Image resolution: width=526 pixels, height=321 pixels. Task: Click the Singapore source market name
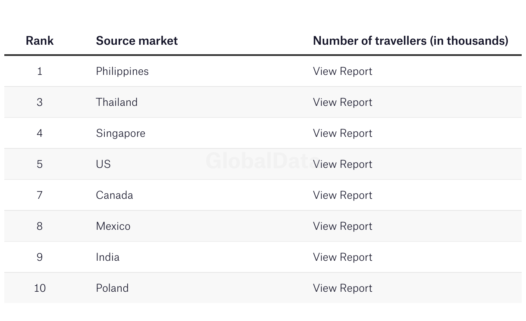[120, 133]
